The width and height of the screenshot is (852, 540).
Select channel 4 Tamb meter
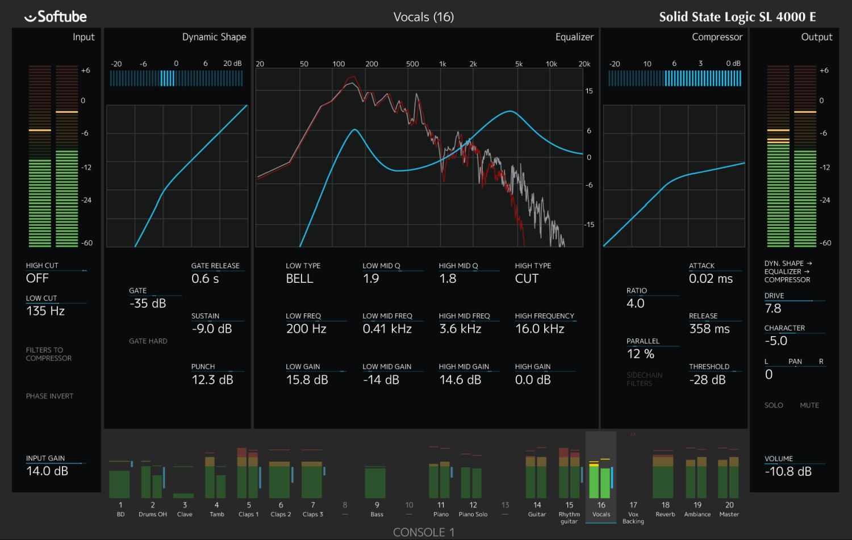coord(216,474)
